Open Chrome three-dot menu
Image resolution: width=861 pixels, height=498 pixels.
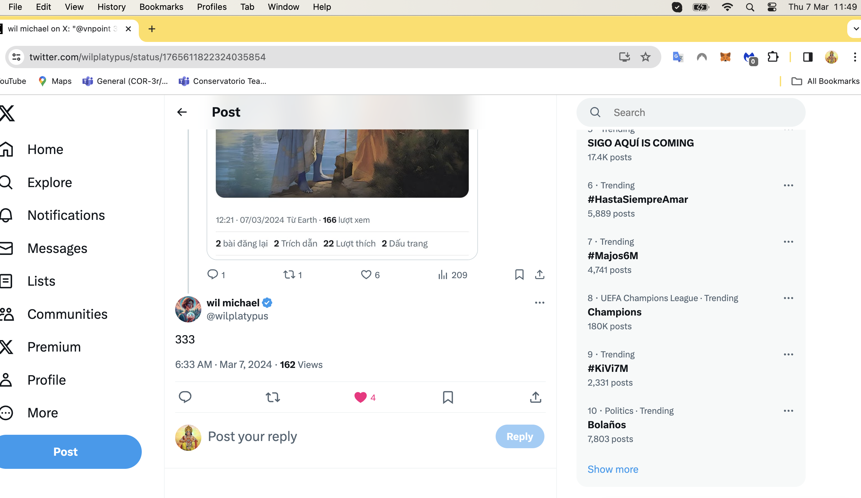pos(855,57)
